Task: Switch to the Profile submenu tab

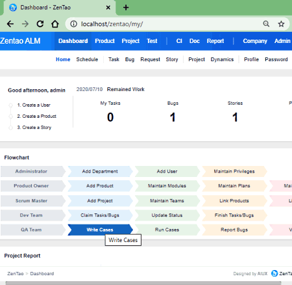Action: [251, 59]
